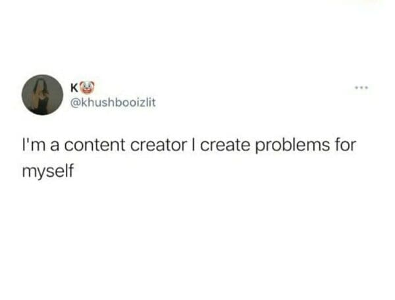Open the @khushbooizlit handle link

[x=113, y=103]
